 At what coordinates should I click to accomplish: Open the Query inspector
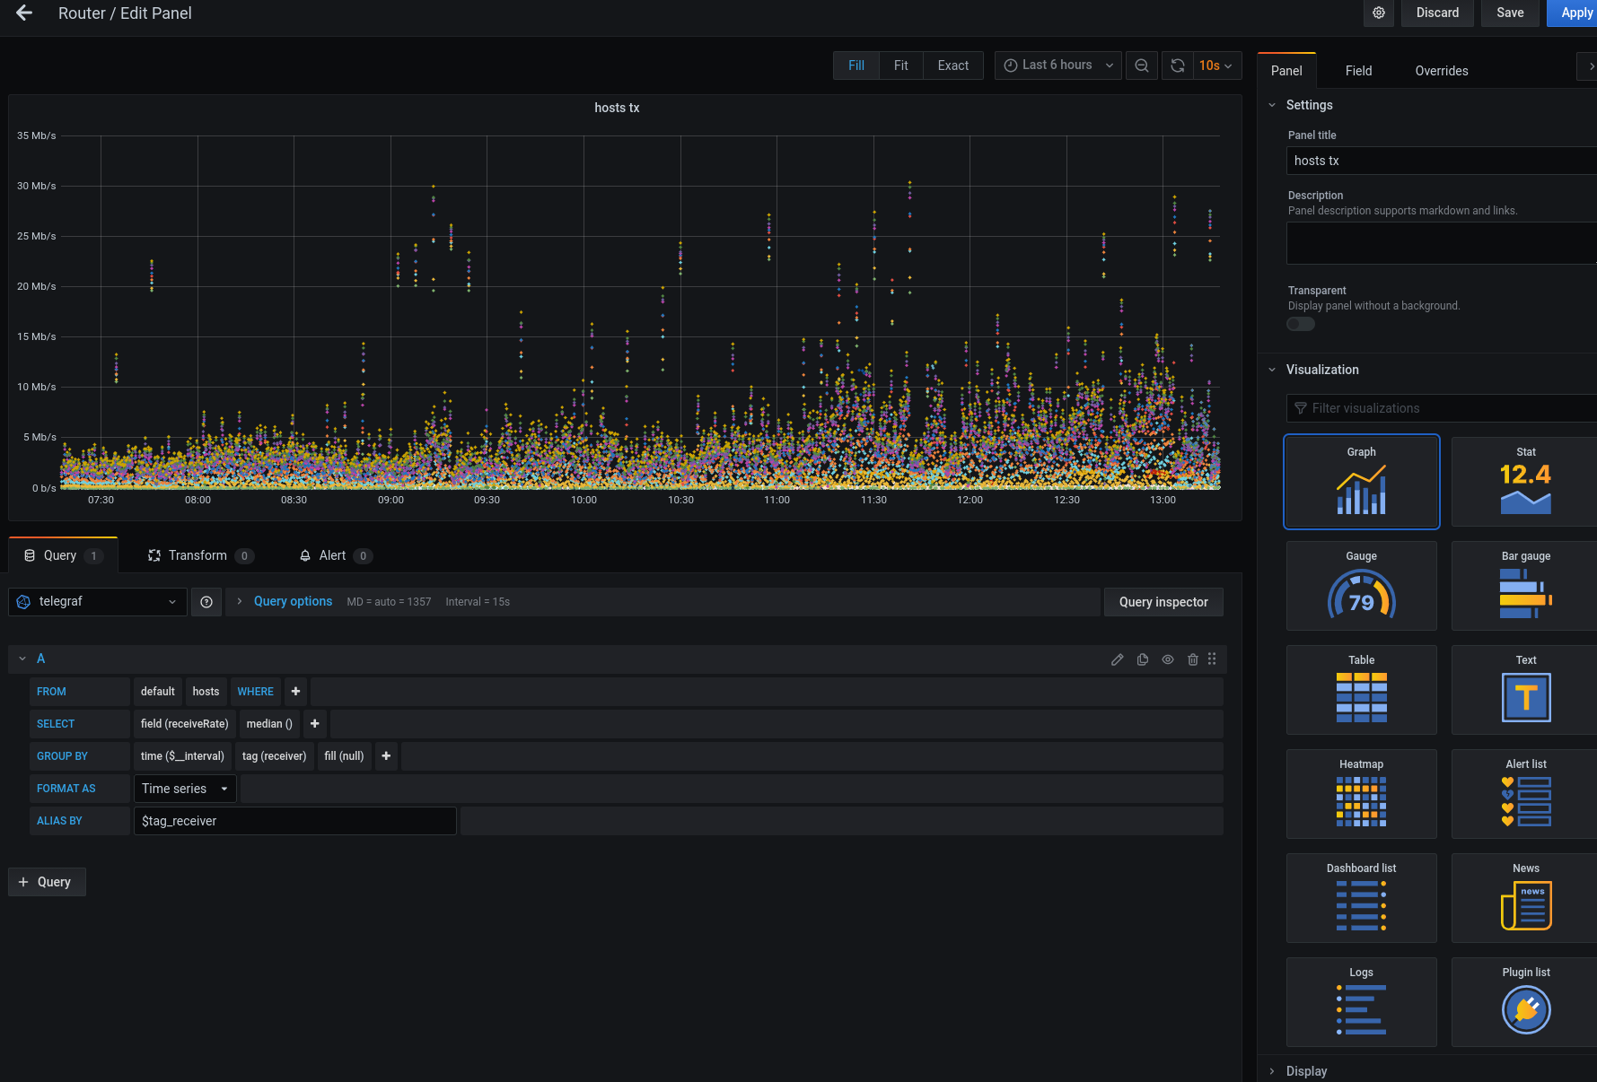coord(1163,602)
